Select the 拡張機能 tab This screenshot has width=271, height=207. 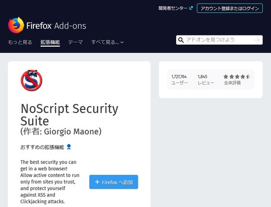click(50, 42)
